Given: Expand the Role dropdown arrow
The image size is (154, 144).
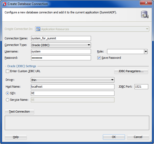Looking at the screenshot, I should click(146, 51).
